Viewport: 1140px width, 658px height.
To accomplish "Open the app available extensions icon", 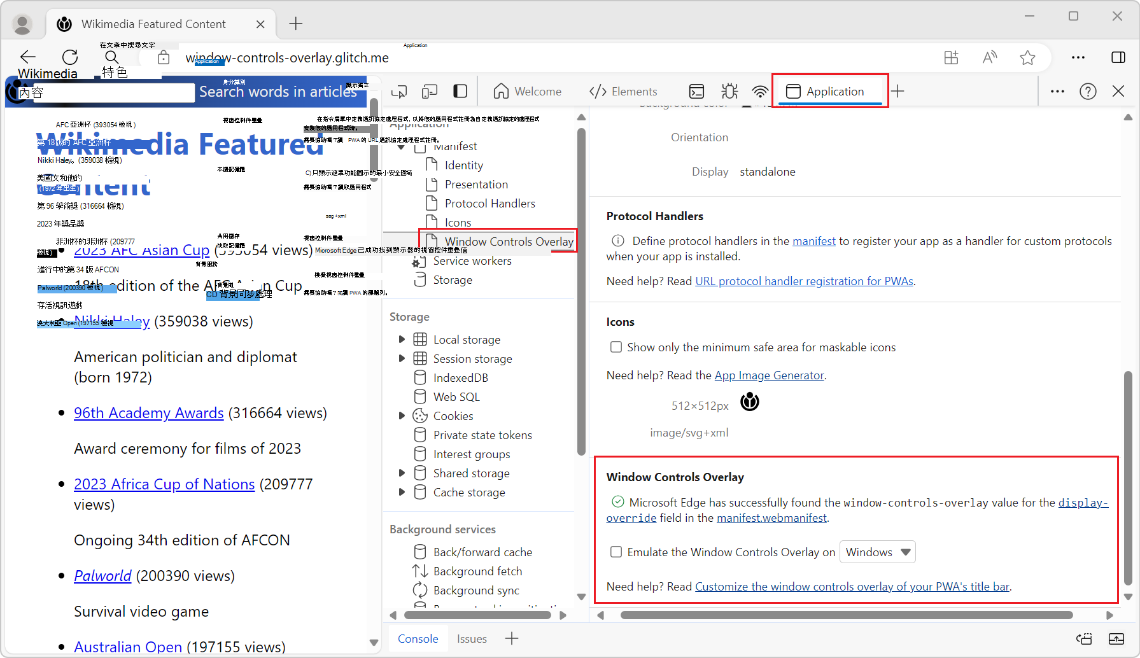I will click(951, 58).
